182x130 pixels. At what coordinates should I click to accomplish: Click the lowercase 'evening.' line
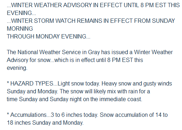[17, 68]
